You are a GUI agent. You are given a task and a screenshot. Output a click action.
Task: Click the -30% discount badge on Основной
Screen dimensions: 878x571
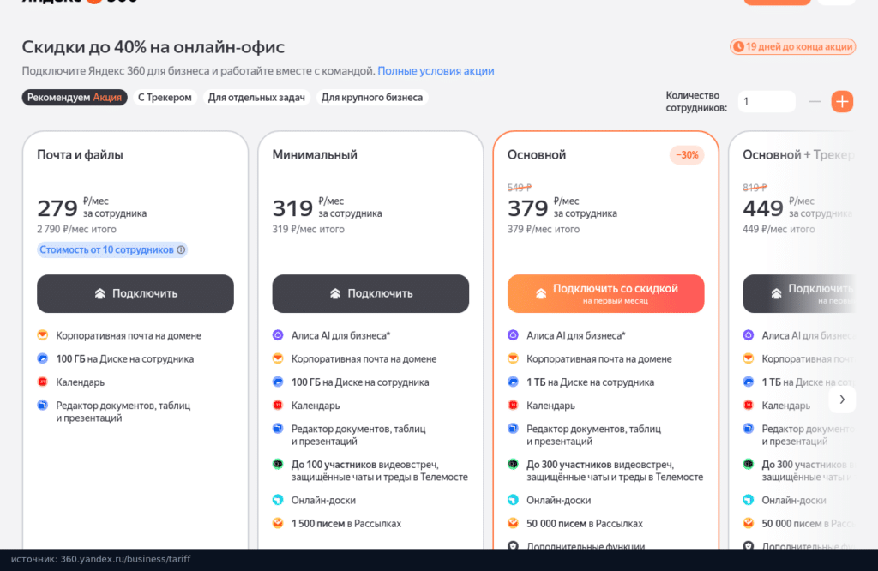click(x=687, y=155)
